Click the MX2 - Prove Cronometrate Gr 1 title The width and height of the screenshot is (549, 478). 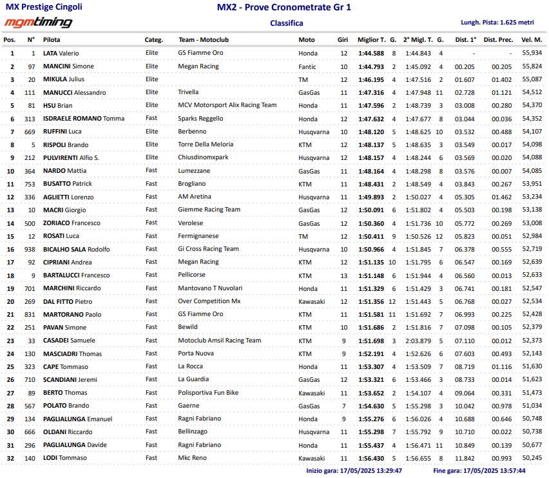pyautogui.click(x=287, y=8)
